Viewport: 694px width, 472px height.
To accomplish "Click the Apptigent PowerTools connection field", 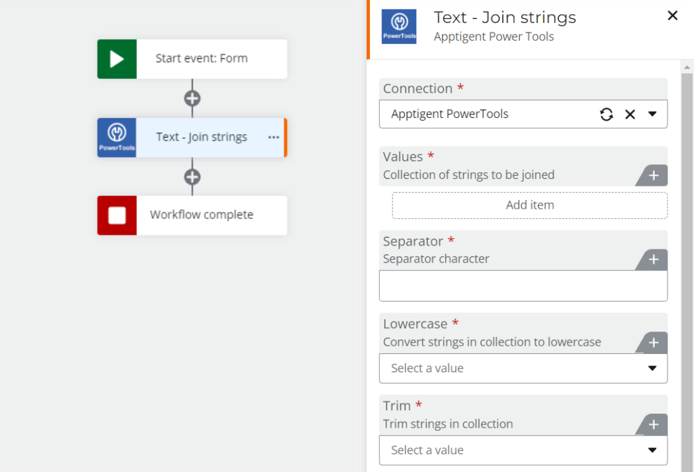I will 523,114.
